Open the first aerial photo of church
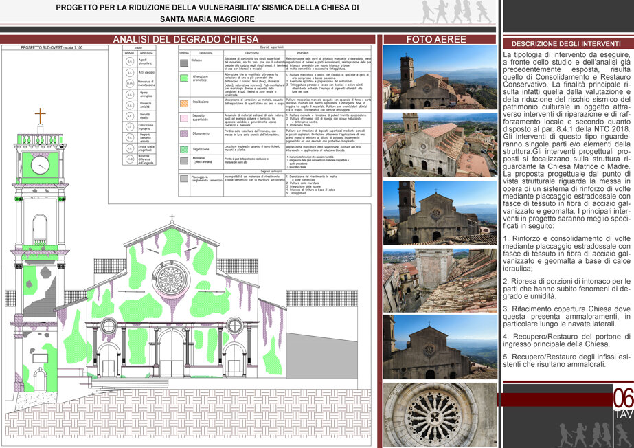 point(440,77)
